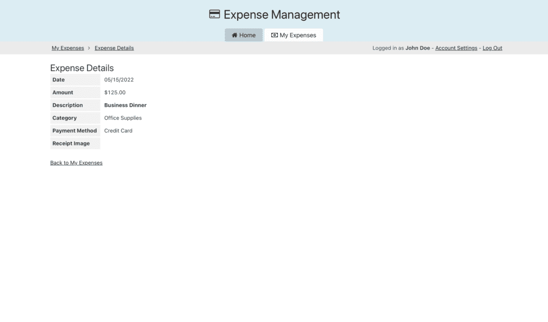Click the Expense Details page heading
The width and height of the screenshot is (548, 322).
point(82,68)
